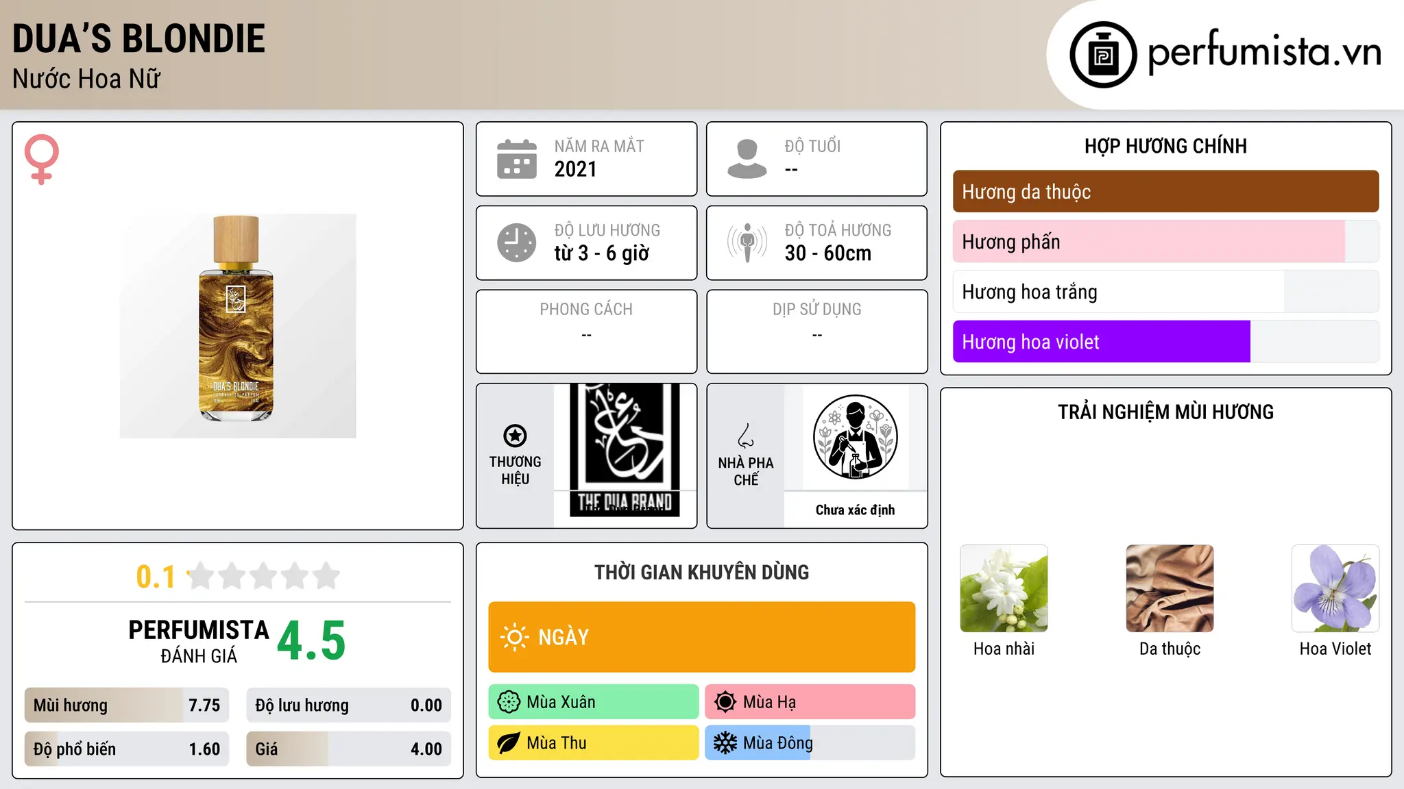Click the Mùa Thu season bar
Viewport: 1404px width, 789px height.
(594, 743)
